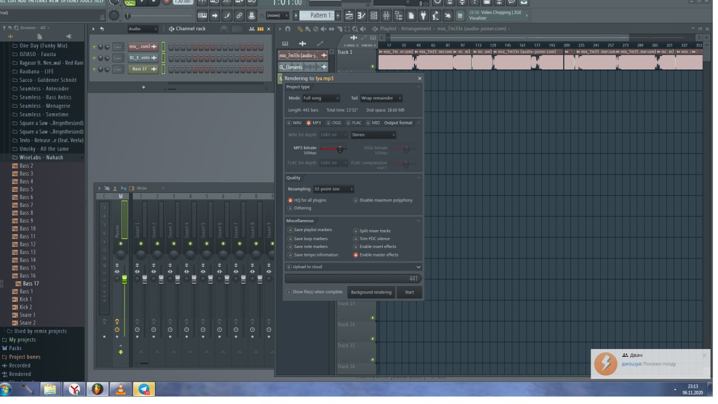Viewport: 718px width, 404px height.
Task: Select the playback speaker tool in Playlist
Action: pyautogui.click(x=363, y=29)
